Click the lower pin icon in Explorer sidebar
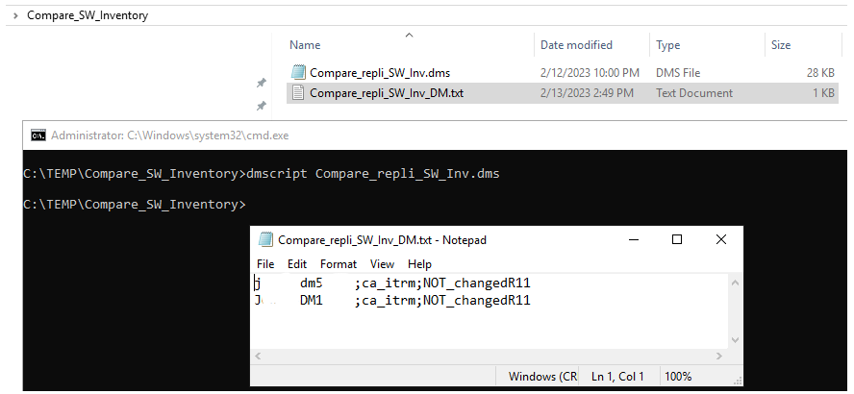Viewport: 854px width, 394px height. (x=261, y=105)
